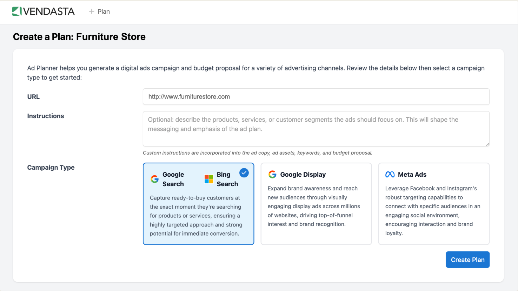The image size is (518, 291).
Task: Focus the URL input field
Action: [x=316, y=97]
